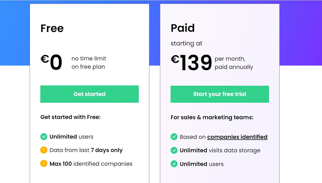Select the Free plan heading

(52, 28)
